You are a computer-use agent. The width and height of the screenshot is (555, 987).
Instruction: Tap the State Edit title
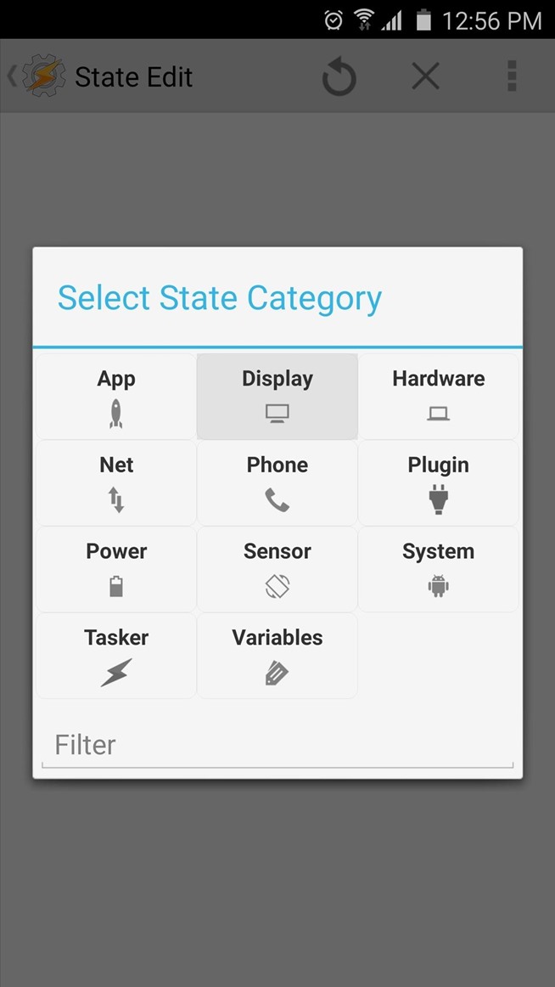click(134, 77)
